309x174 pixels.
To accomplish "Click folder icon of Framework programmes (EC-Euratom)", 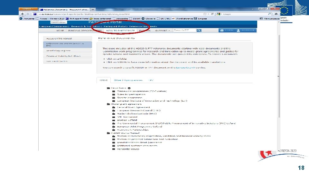I will coord(114,91).
